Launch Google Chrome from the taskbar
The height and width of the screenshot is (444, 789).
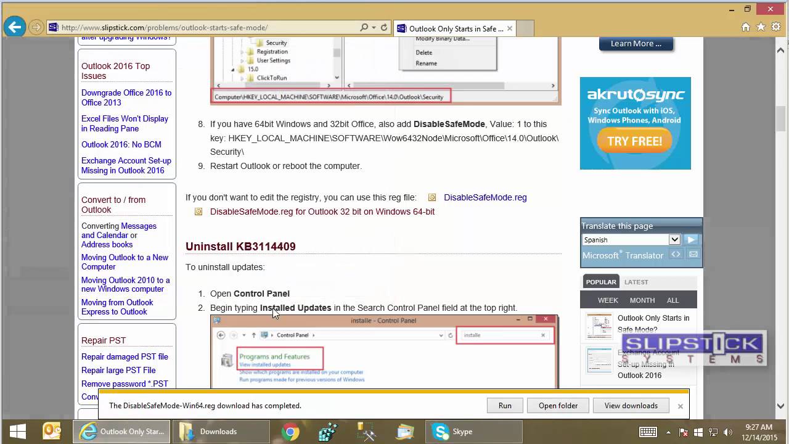click(x=290, y=432)
